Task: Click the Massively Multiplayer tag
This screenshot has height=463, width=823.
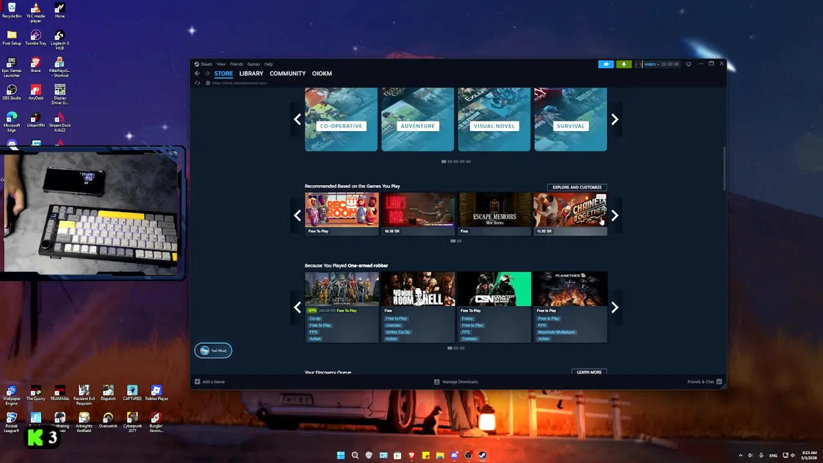Action: (x=556, y=332)
